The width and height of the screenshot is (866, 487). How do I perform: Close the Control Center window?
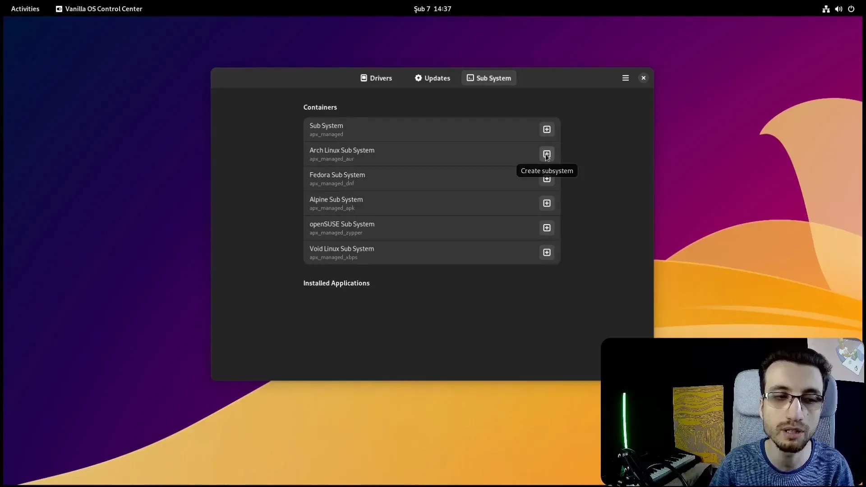[643, 78]
